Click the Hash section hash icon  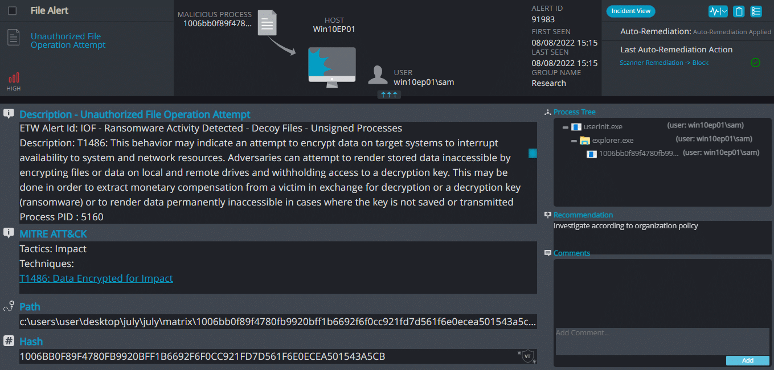(x=9, y=341)
